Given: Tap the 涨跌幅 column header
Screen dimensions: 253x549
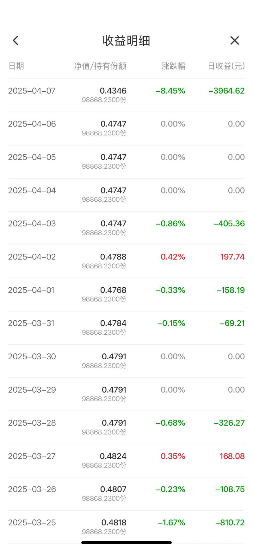Looking at the screenshot, I should (173, 66).
